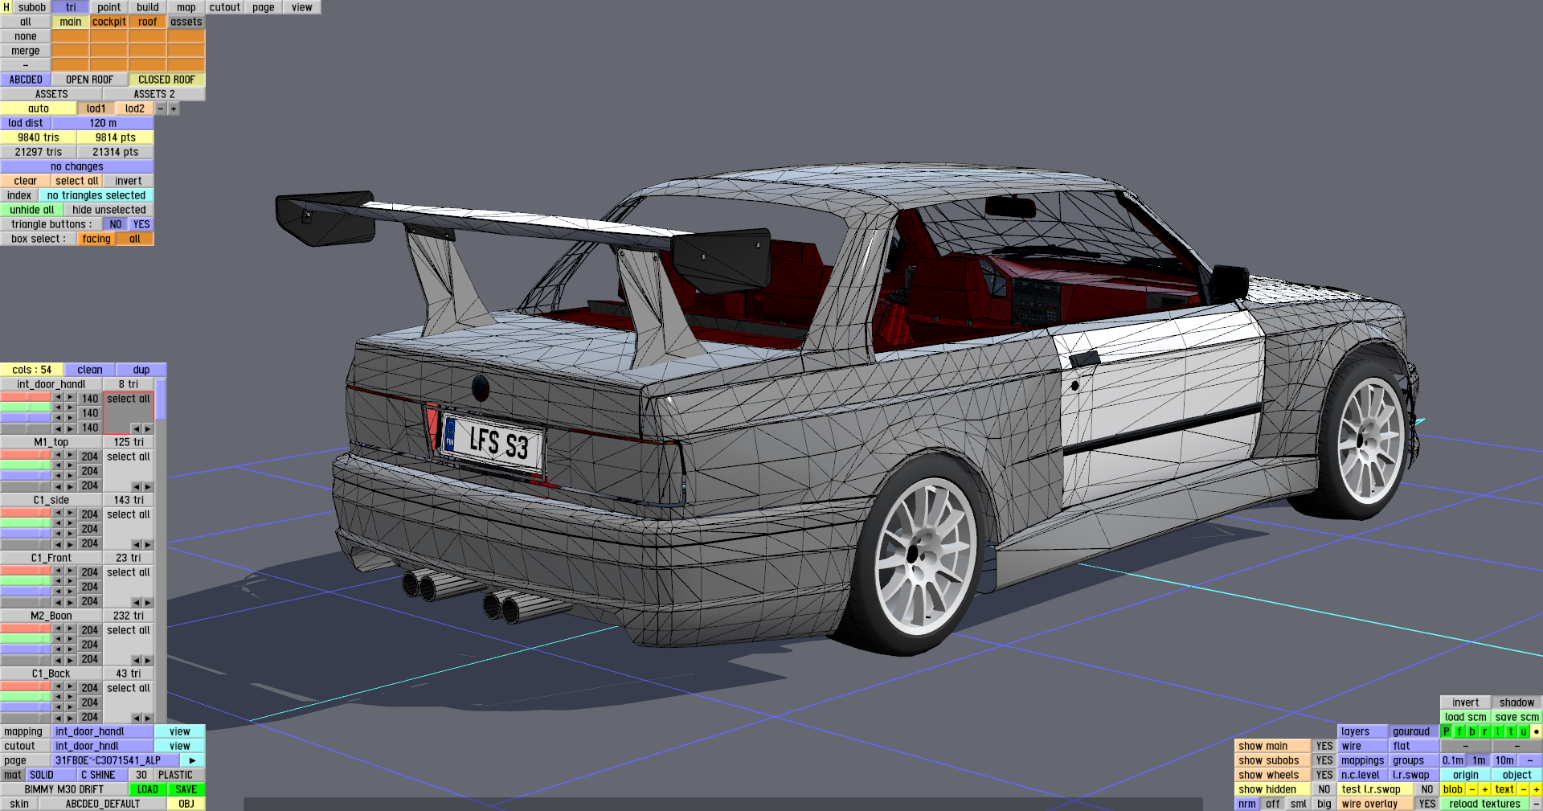The height and width of the screenshot is (811, 1543).
Task: Switch to the cutout tab in top bar
Action: tap(225, 7)
